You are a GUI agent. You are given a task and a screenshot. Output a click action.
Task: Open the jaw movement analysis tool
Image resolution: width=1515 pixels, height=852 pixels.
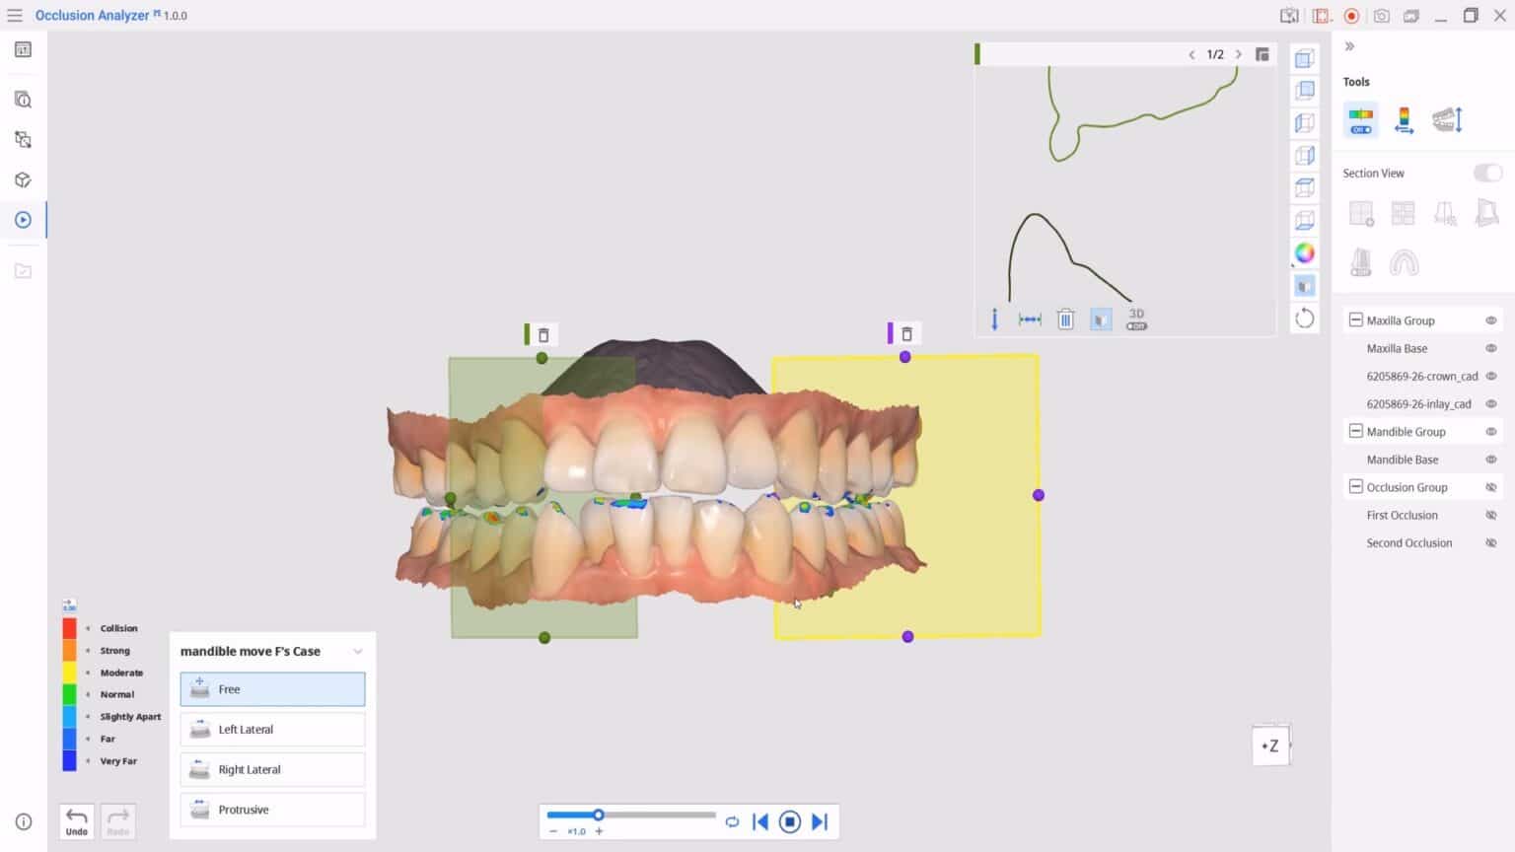pyautogui.click(x=1447, y=119)
